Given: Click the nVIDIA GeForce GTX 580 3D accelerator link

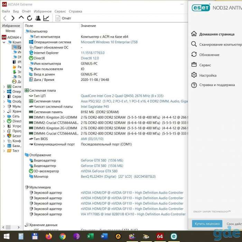Looking at the screenshot, I should pyautogui.click(x=99, y=171).
